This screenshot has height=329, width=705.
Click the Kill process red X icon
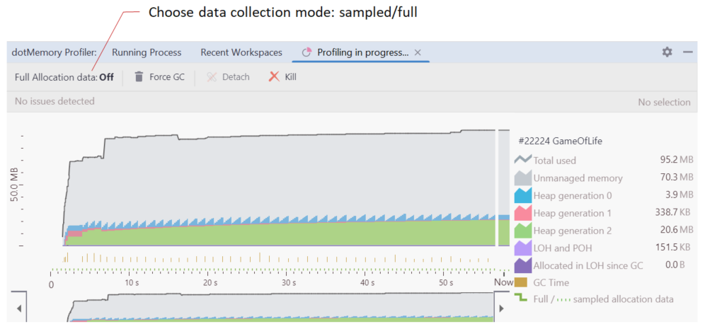point(274,77)
